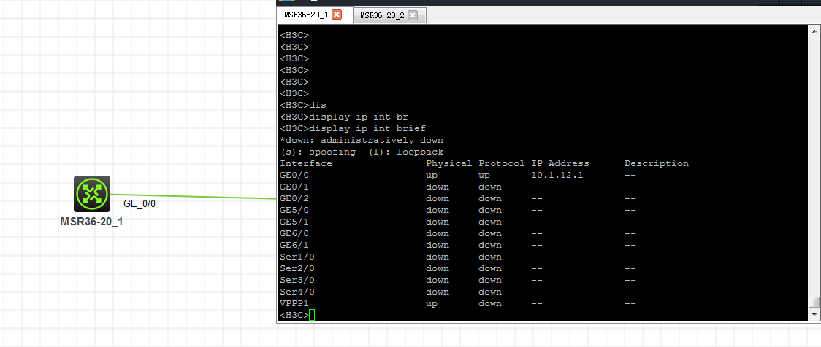Click the Protocol 'down' value for VPPP1
Image resolution: width=821 pixels, height=347 pixels.
(490, 303)
